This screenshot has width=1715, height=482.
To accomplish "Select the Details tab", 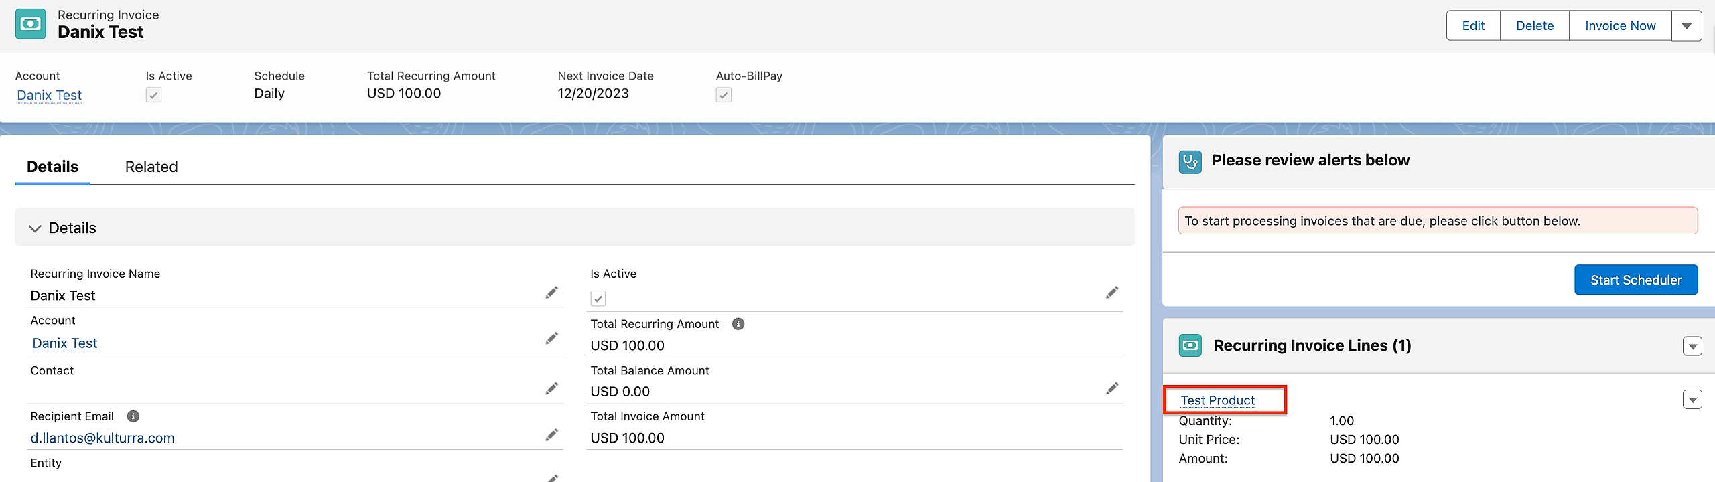I will 52,167.
